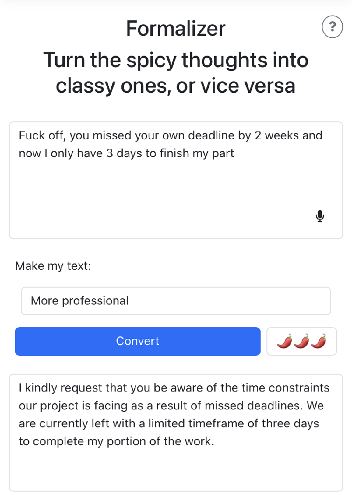Click the Formalizer title heading
Viewport: 352px width, 495px height.
tap(176, 29)
